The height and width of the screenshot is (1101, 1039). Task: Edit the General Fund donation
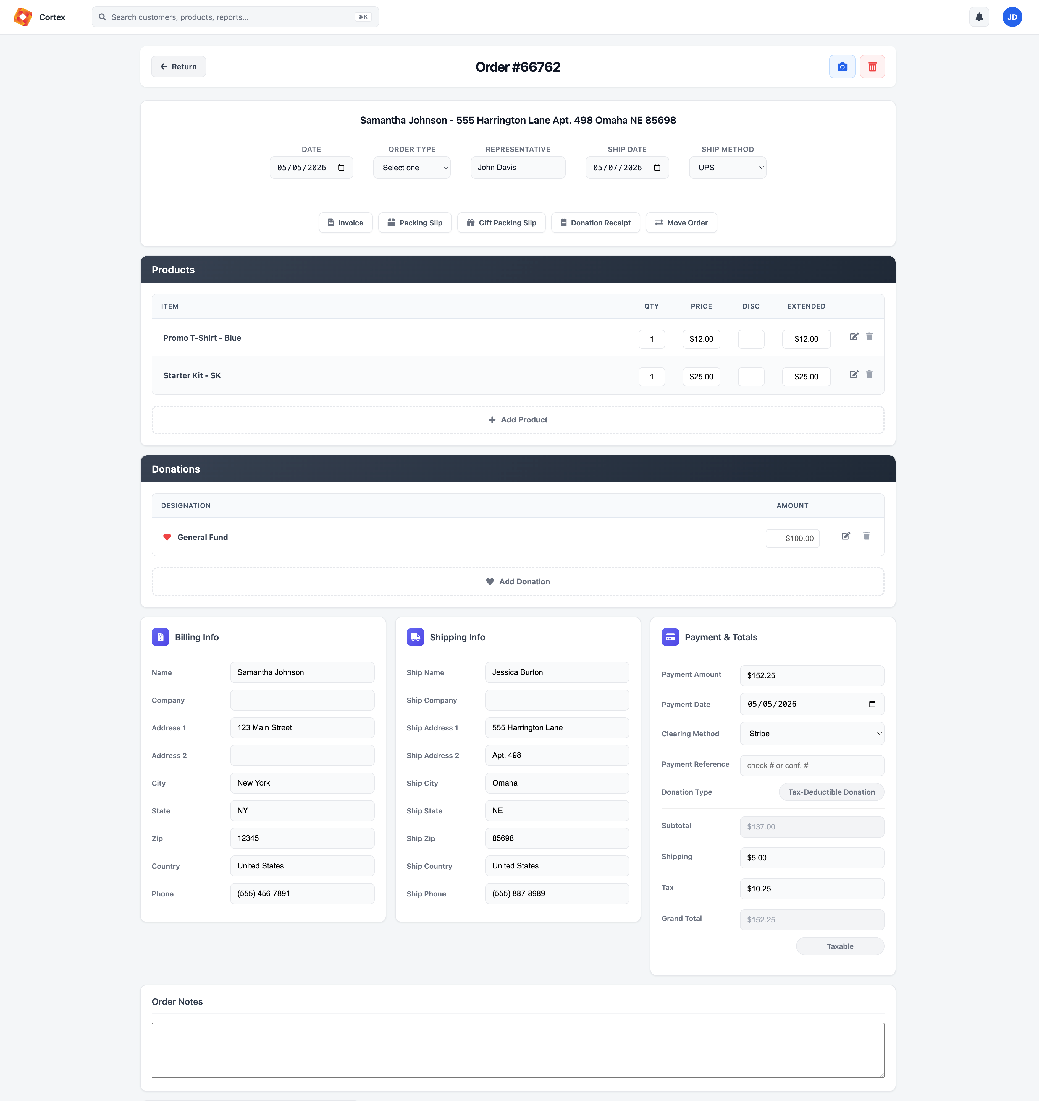[846, 536]
